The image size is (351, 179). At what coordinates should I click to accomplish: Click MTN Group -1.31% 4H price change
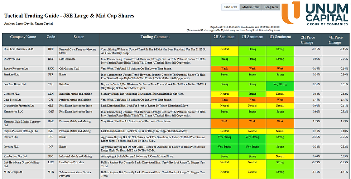(344, 172)
